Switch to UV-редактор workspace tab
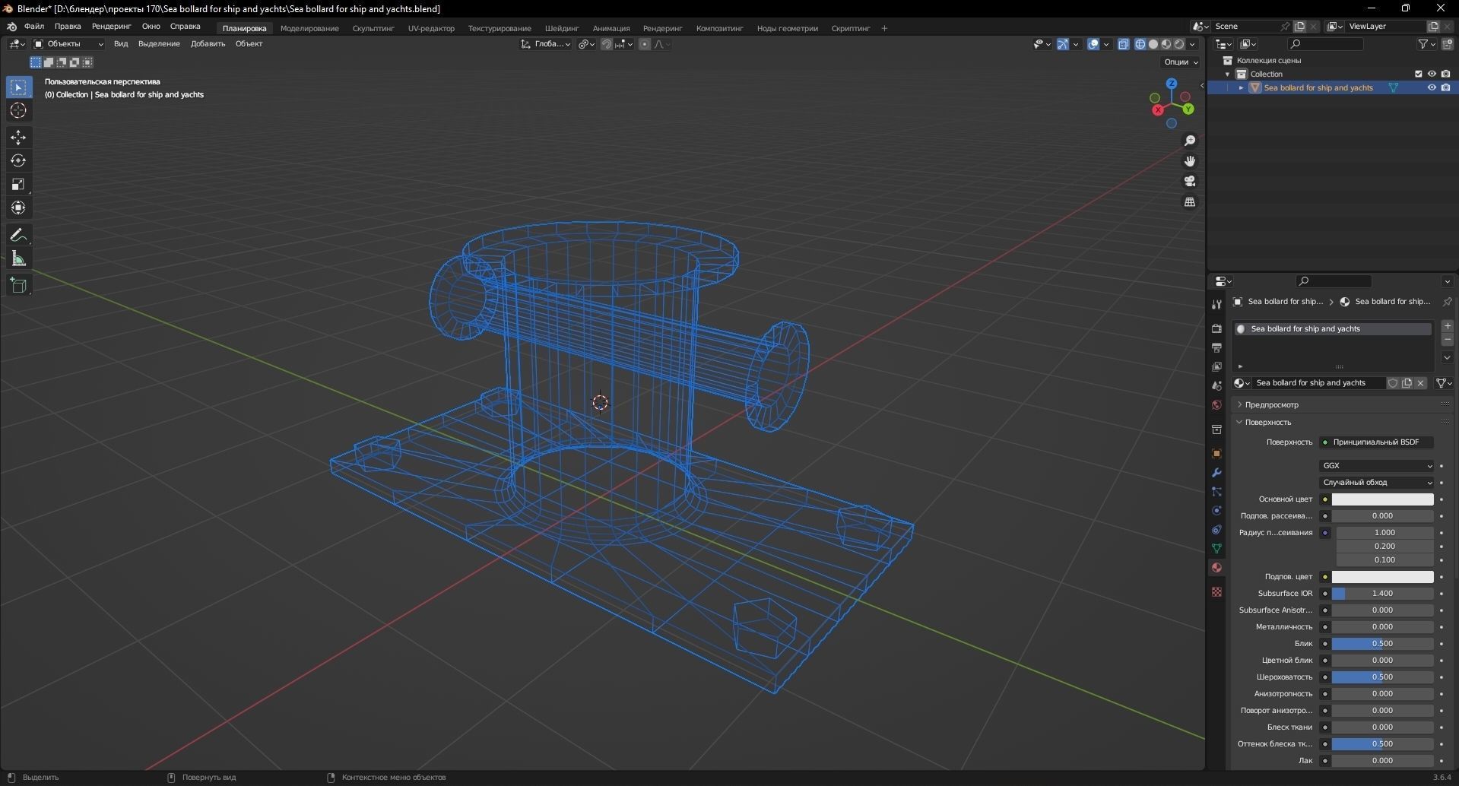The width and height of the screenshot is (1459, 786). pos(431,28)
